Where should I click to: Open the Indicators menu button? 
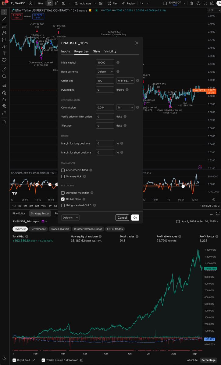pos(83,3)
